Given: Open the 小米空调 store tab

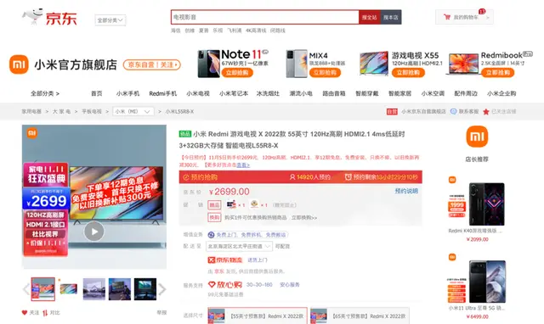Looking at the screenshot, I should tap(433, 93).
